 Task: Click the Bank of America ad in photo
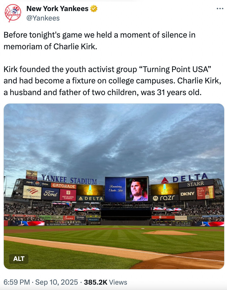32,192
